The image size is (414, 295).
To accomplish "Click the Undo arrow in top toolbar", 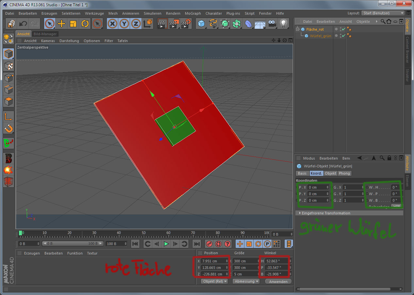I will pyautogui.click(x=23, y=23).
